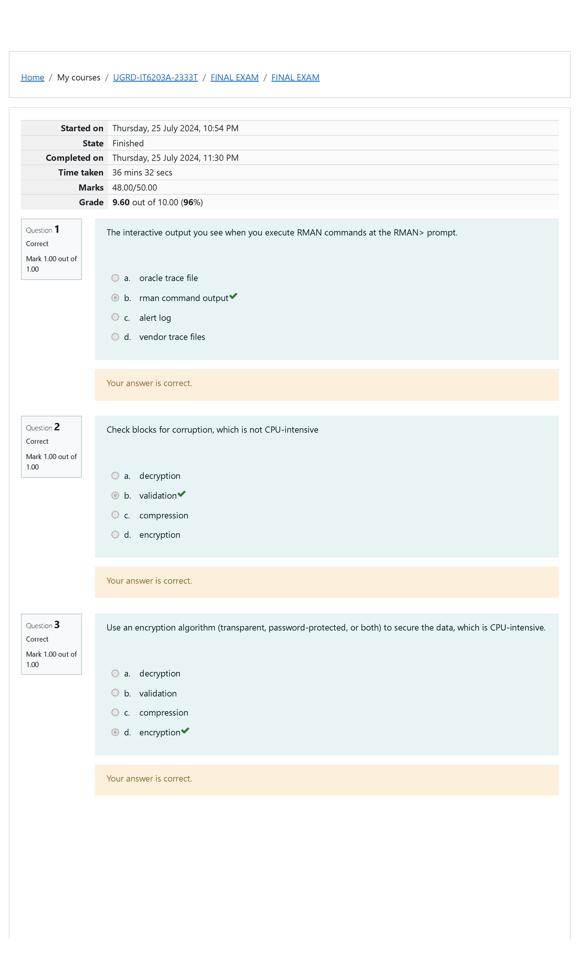
Task: Select 'compression' in Question 2
Action: tap(115, 515)
